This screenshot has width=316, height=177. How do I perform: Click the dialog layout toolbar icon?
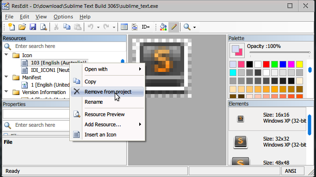pos(124,27)
